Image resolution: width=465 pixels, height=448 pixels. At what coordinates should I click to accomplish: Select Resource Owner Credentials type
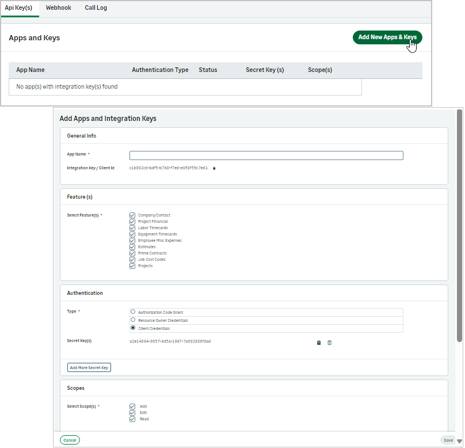point(133,320)
